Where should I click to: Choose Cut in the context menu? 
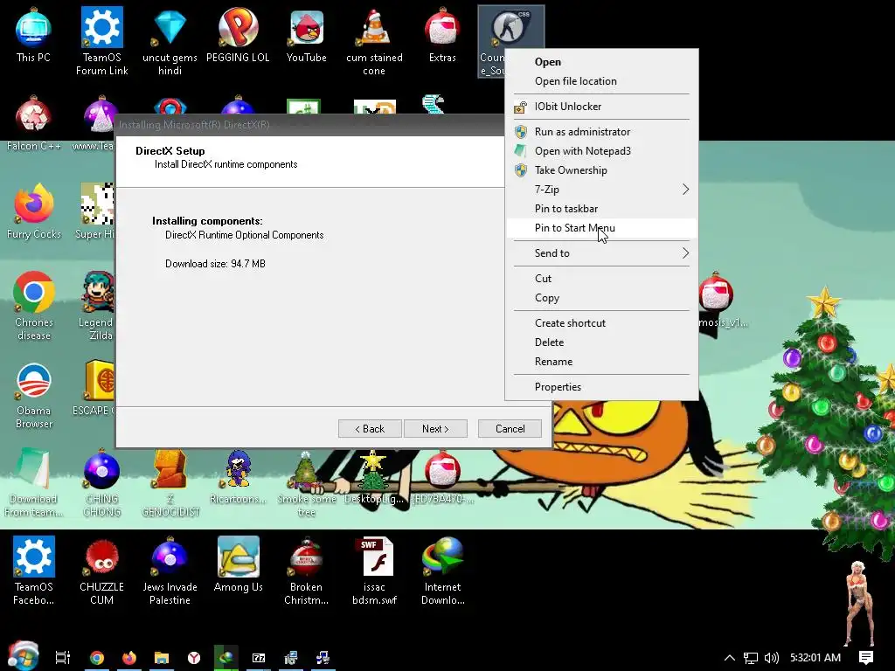pos(601,279)
